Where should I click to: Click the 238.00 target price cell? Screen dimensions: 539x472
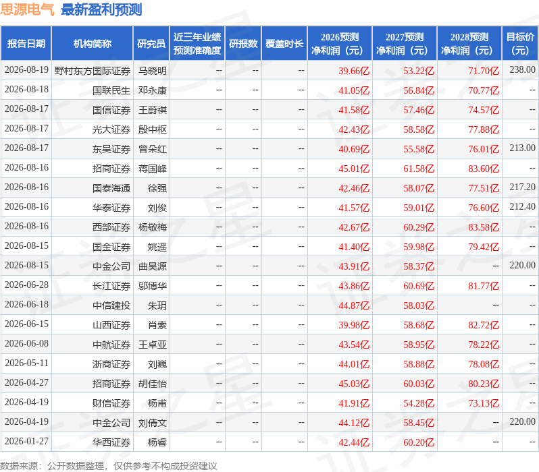pos(522,69)
